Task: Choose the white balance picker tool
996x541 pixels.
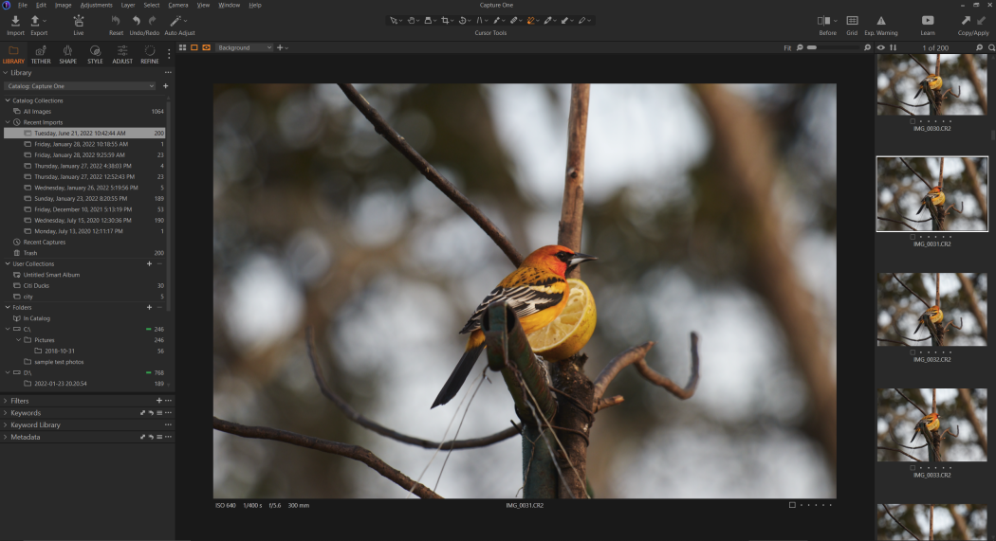Action: [547, 20]
